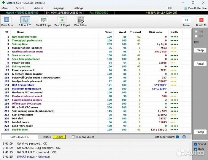Toggle the Sound checkbox
Screen dimensions: 208x160
coord(195,144)
